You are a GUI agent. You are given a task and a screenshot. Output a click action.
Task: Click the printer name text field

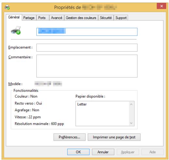click(x=87, y=32)
